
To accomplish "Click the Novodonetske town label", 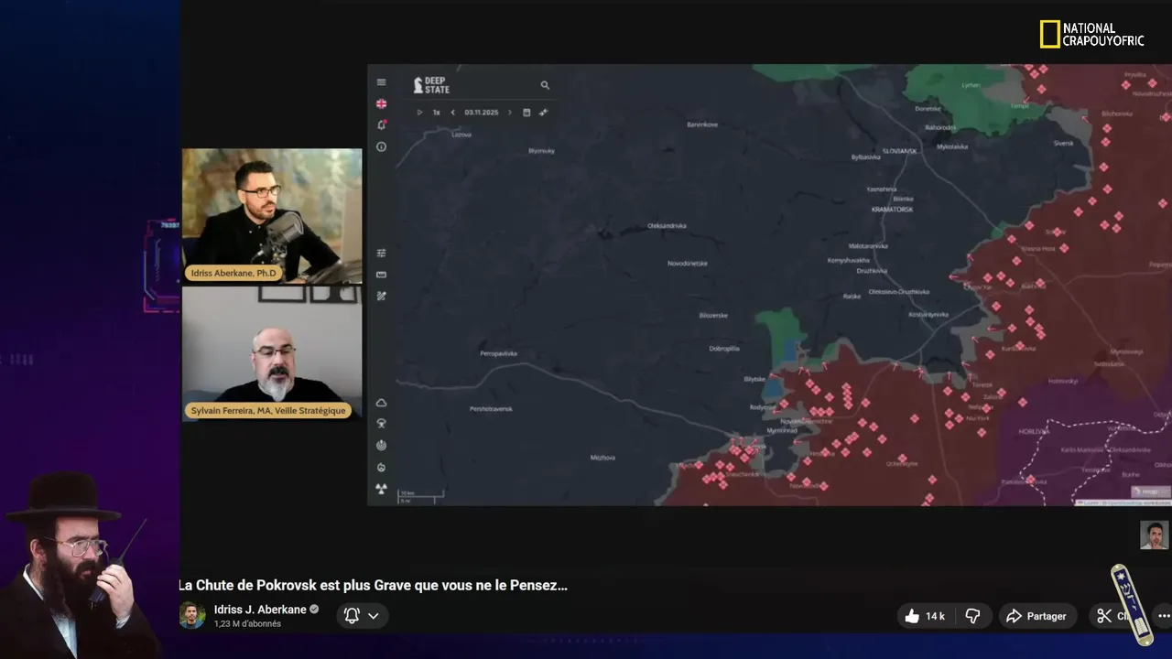I will (688, 264).
